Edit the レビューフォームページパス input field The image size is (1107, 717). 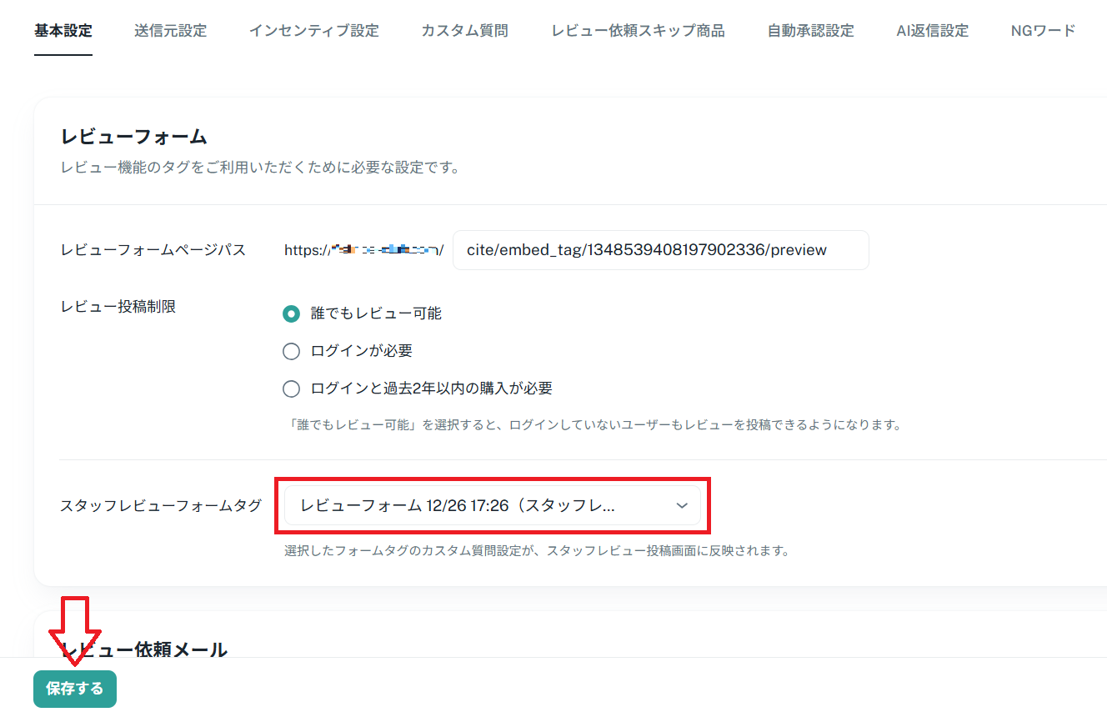click(660, 250)
